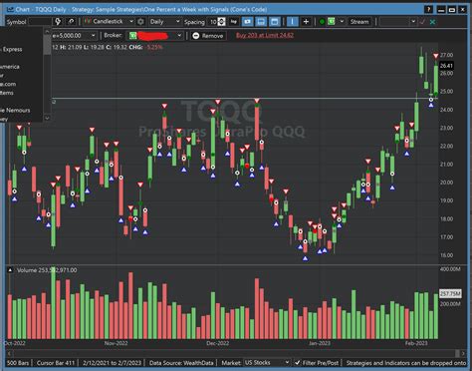472x371 pixels.
Task: Open the 5,000.00 amount dropdown
Action: click(74, 35)
